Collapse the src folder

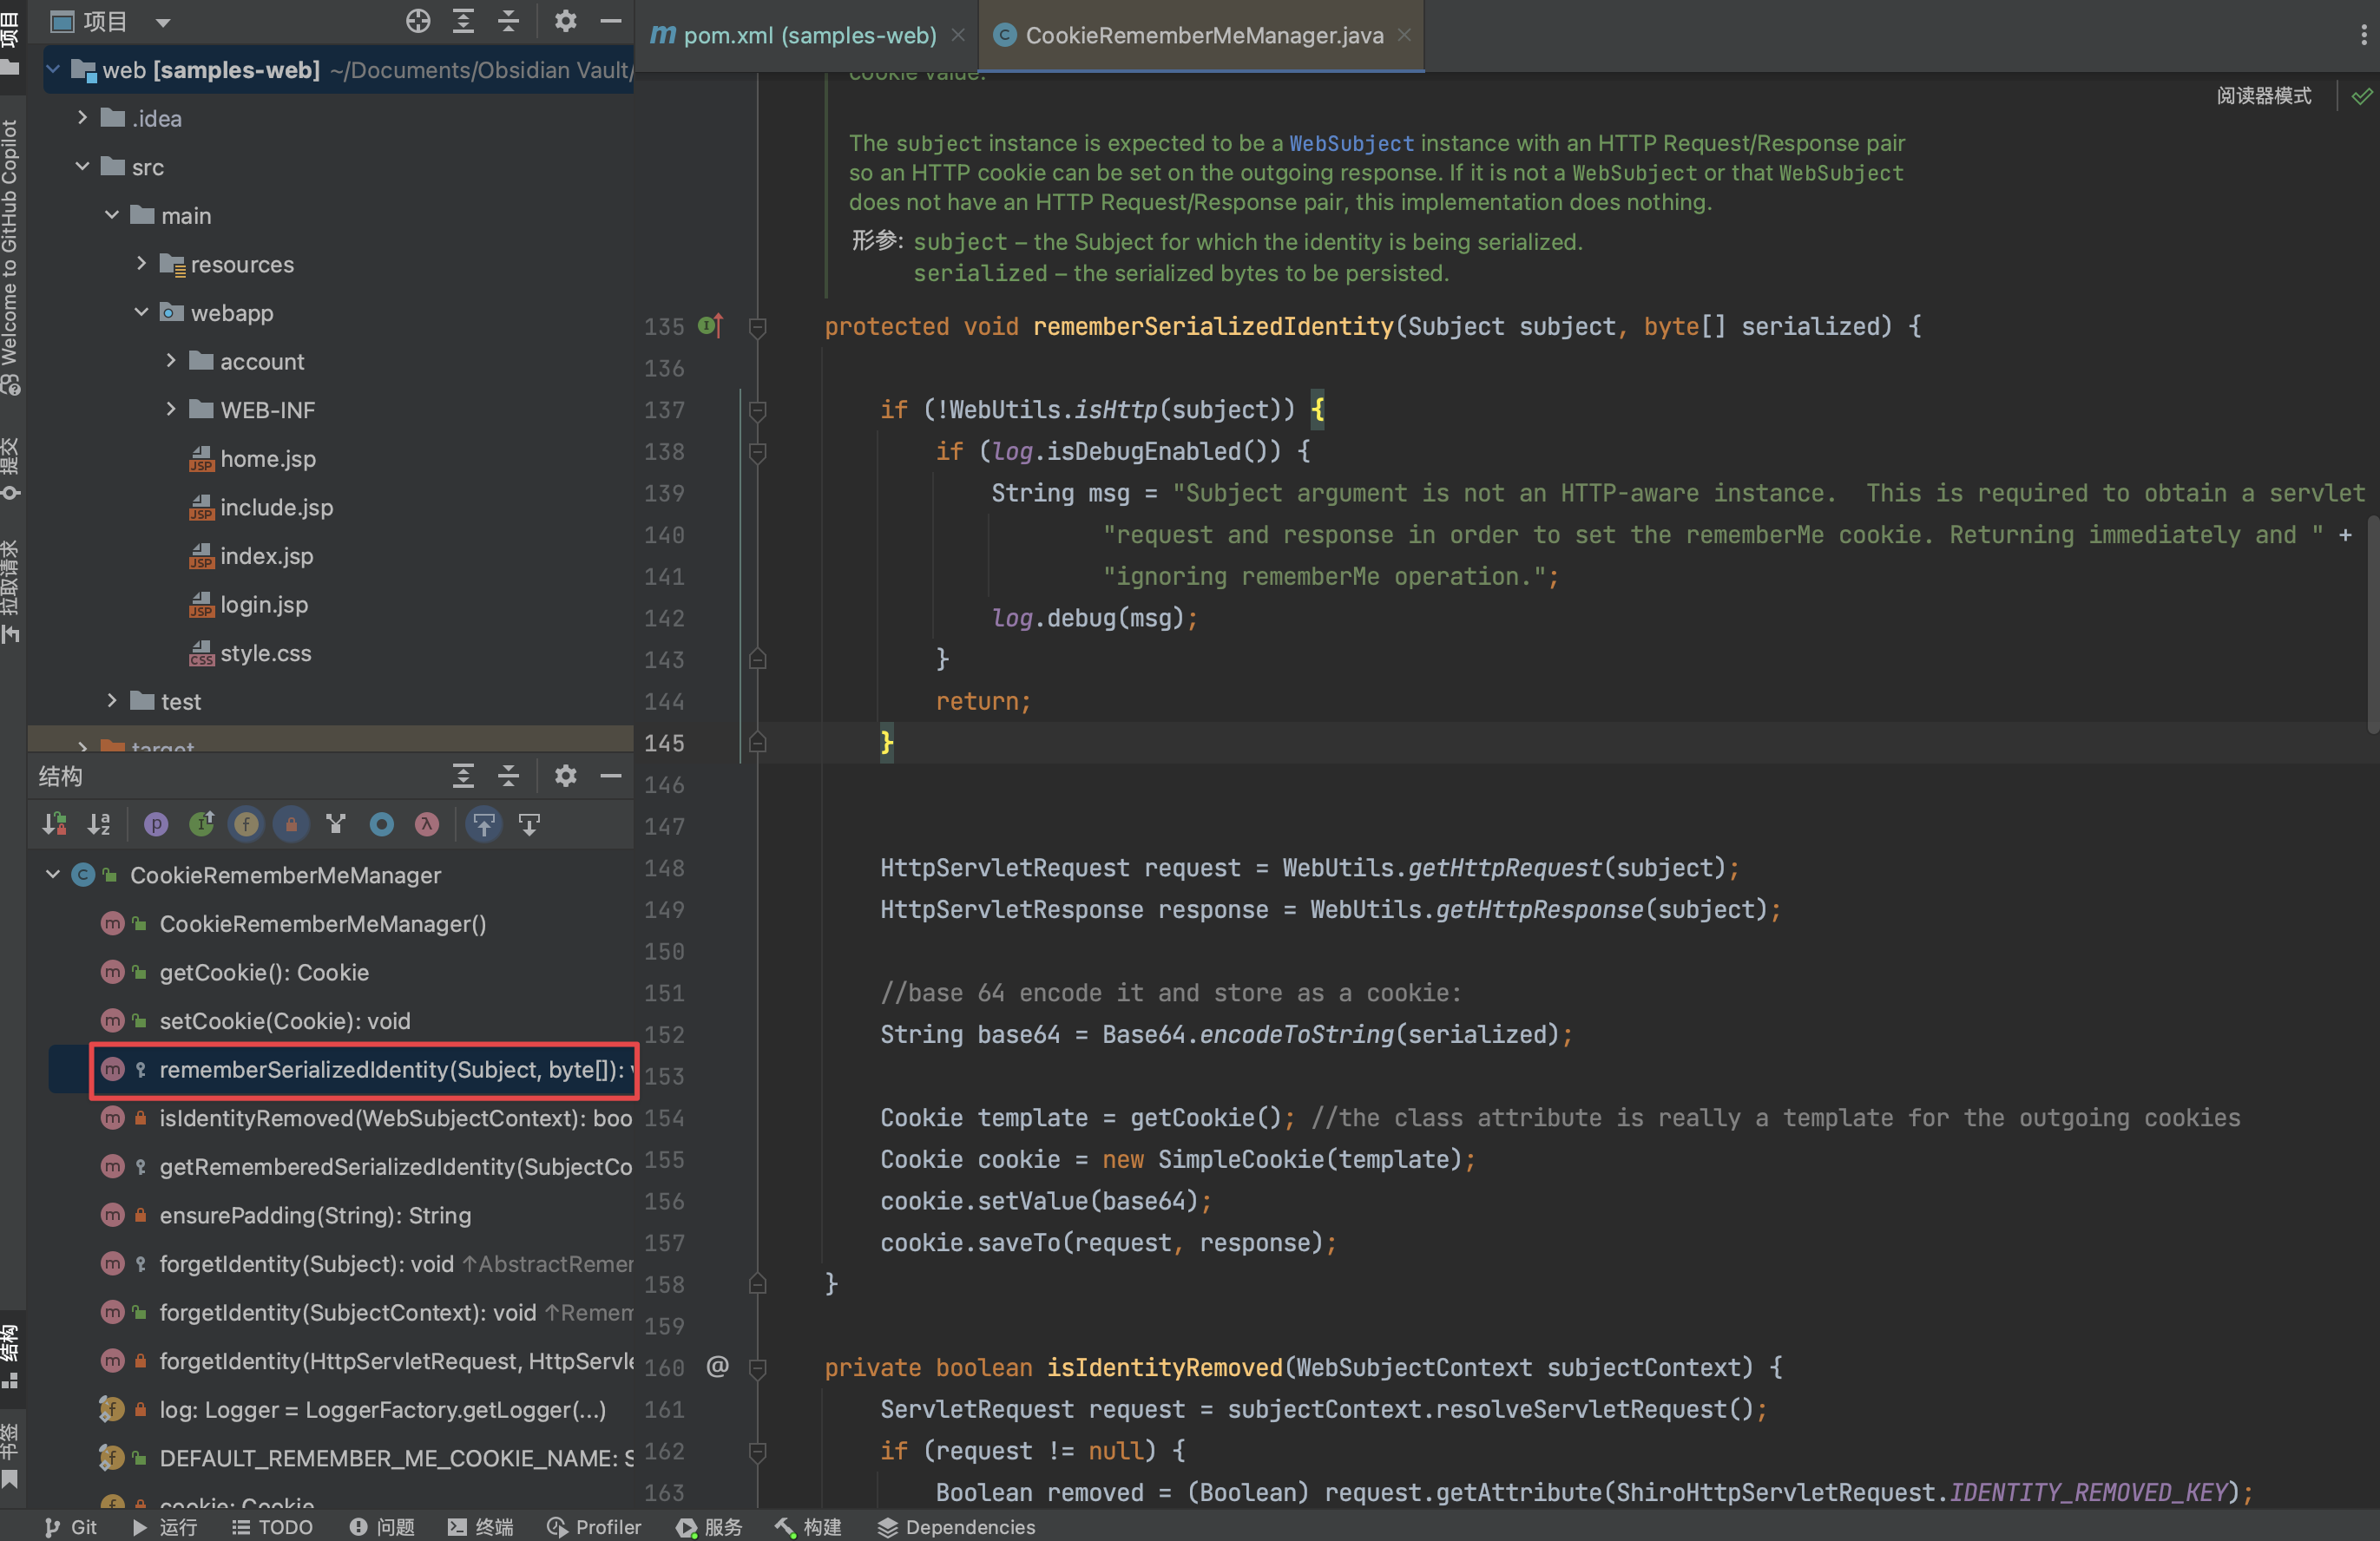[x=83, y=166]
